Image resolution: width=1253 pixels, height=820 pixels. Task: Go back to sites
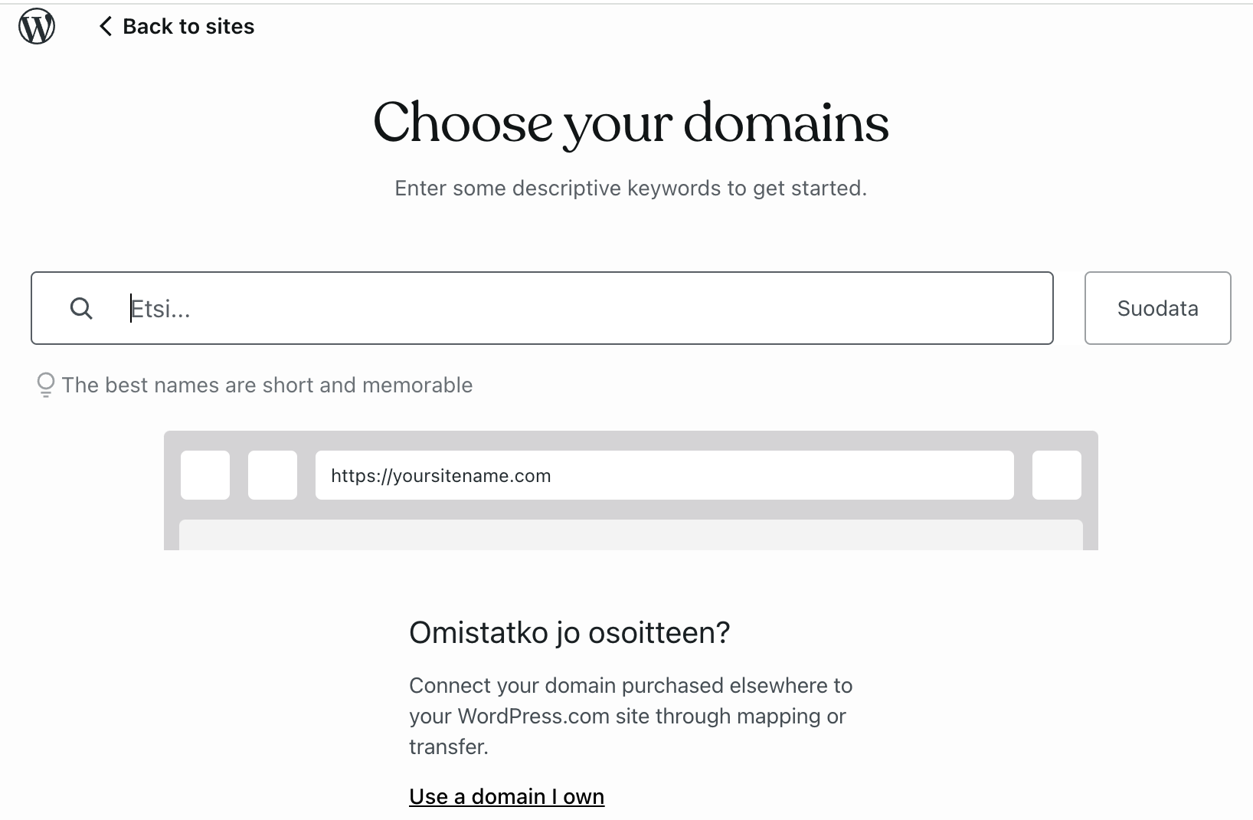[188, 27]
